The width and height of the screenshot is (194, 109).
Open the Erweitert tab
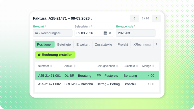tap(83, 44)
